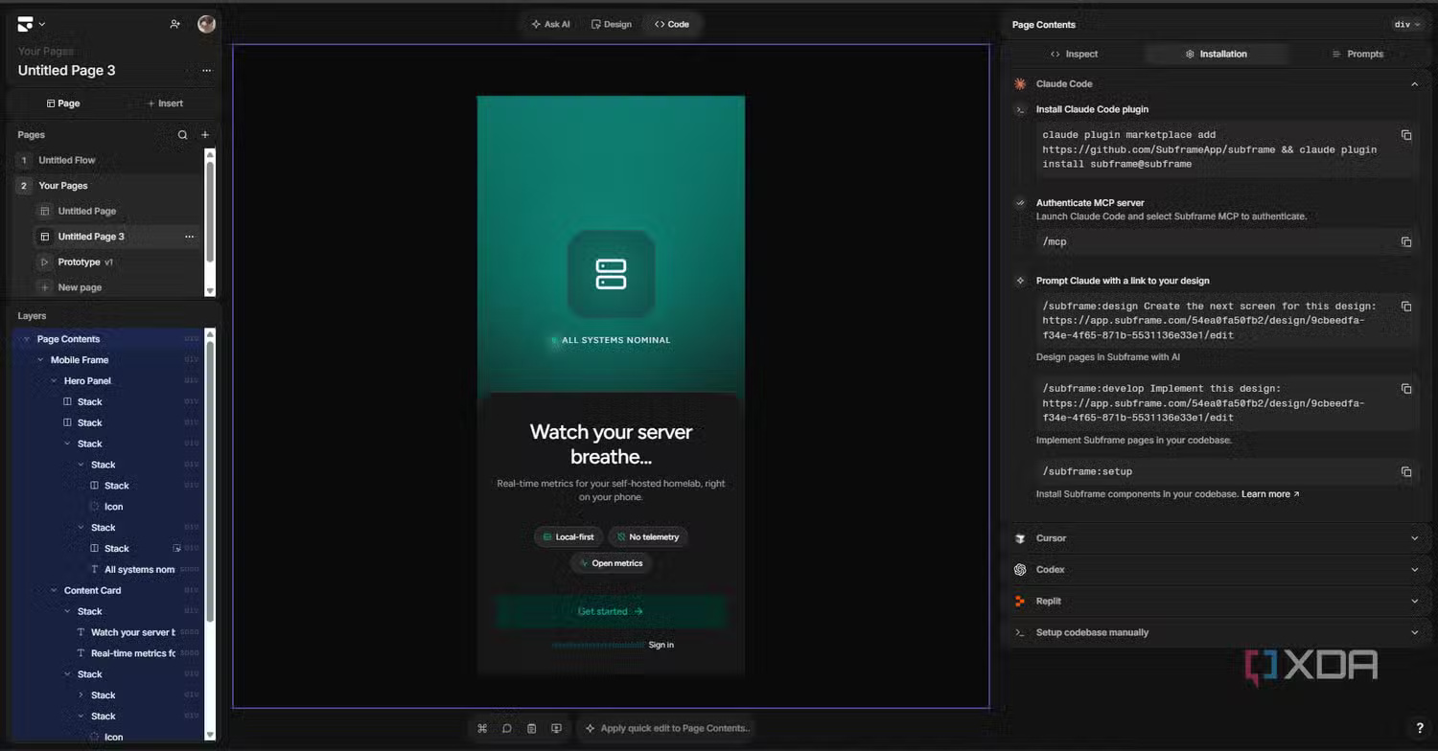
Task: Open the div element type dropdown
Action: coord(1407,25)
